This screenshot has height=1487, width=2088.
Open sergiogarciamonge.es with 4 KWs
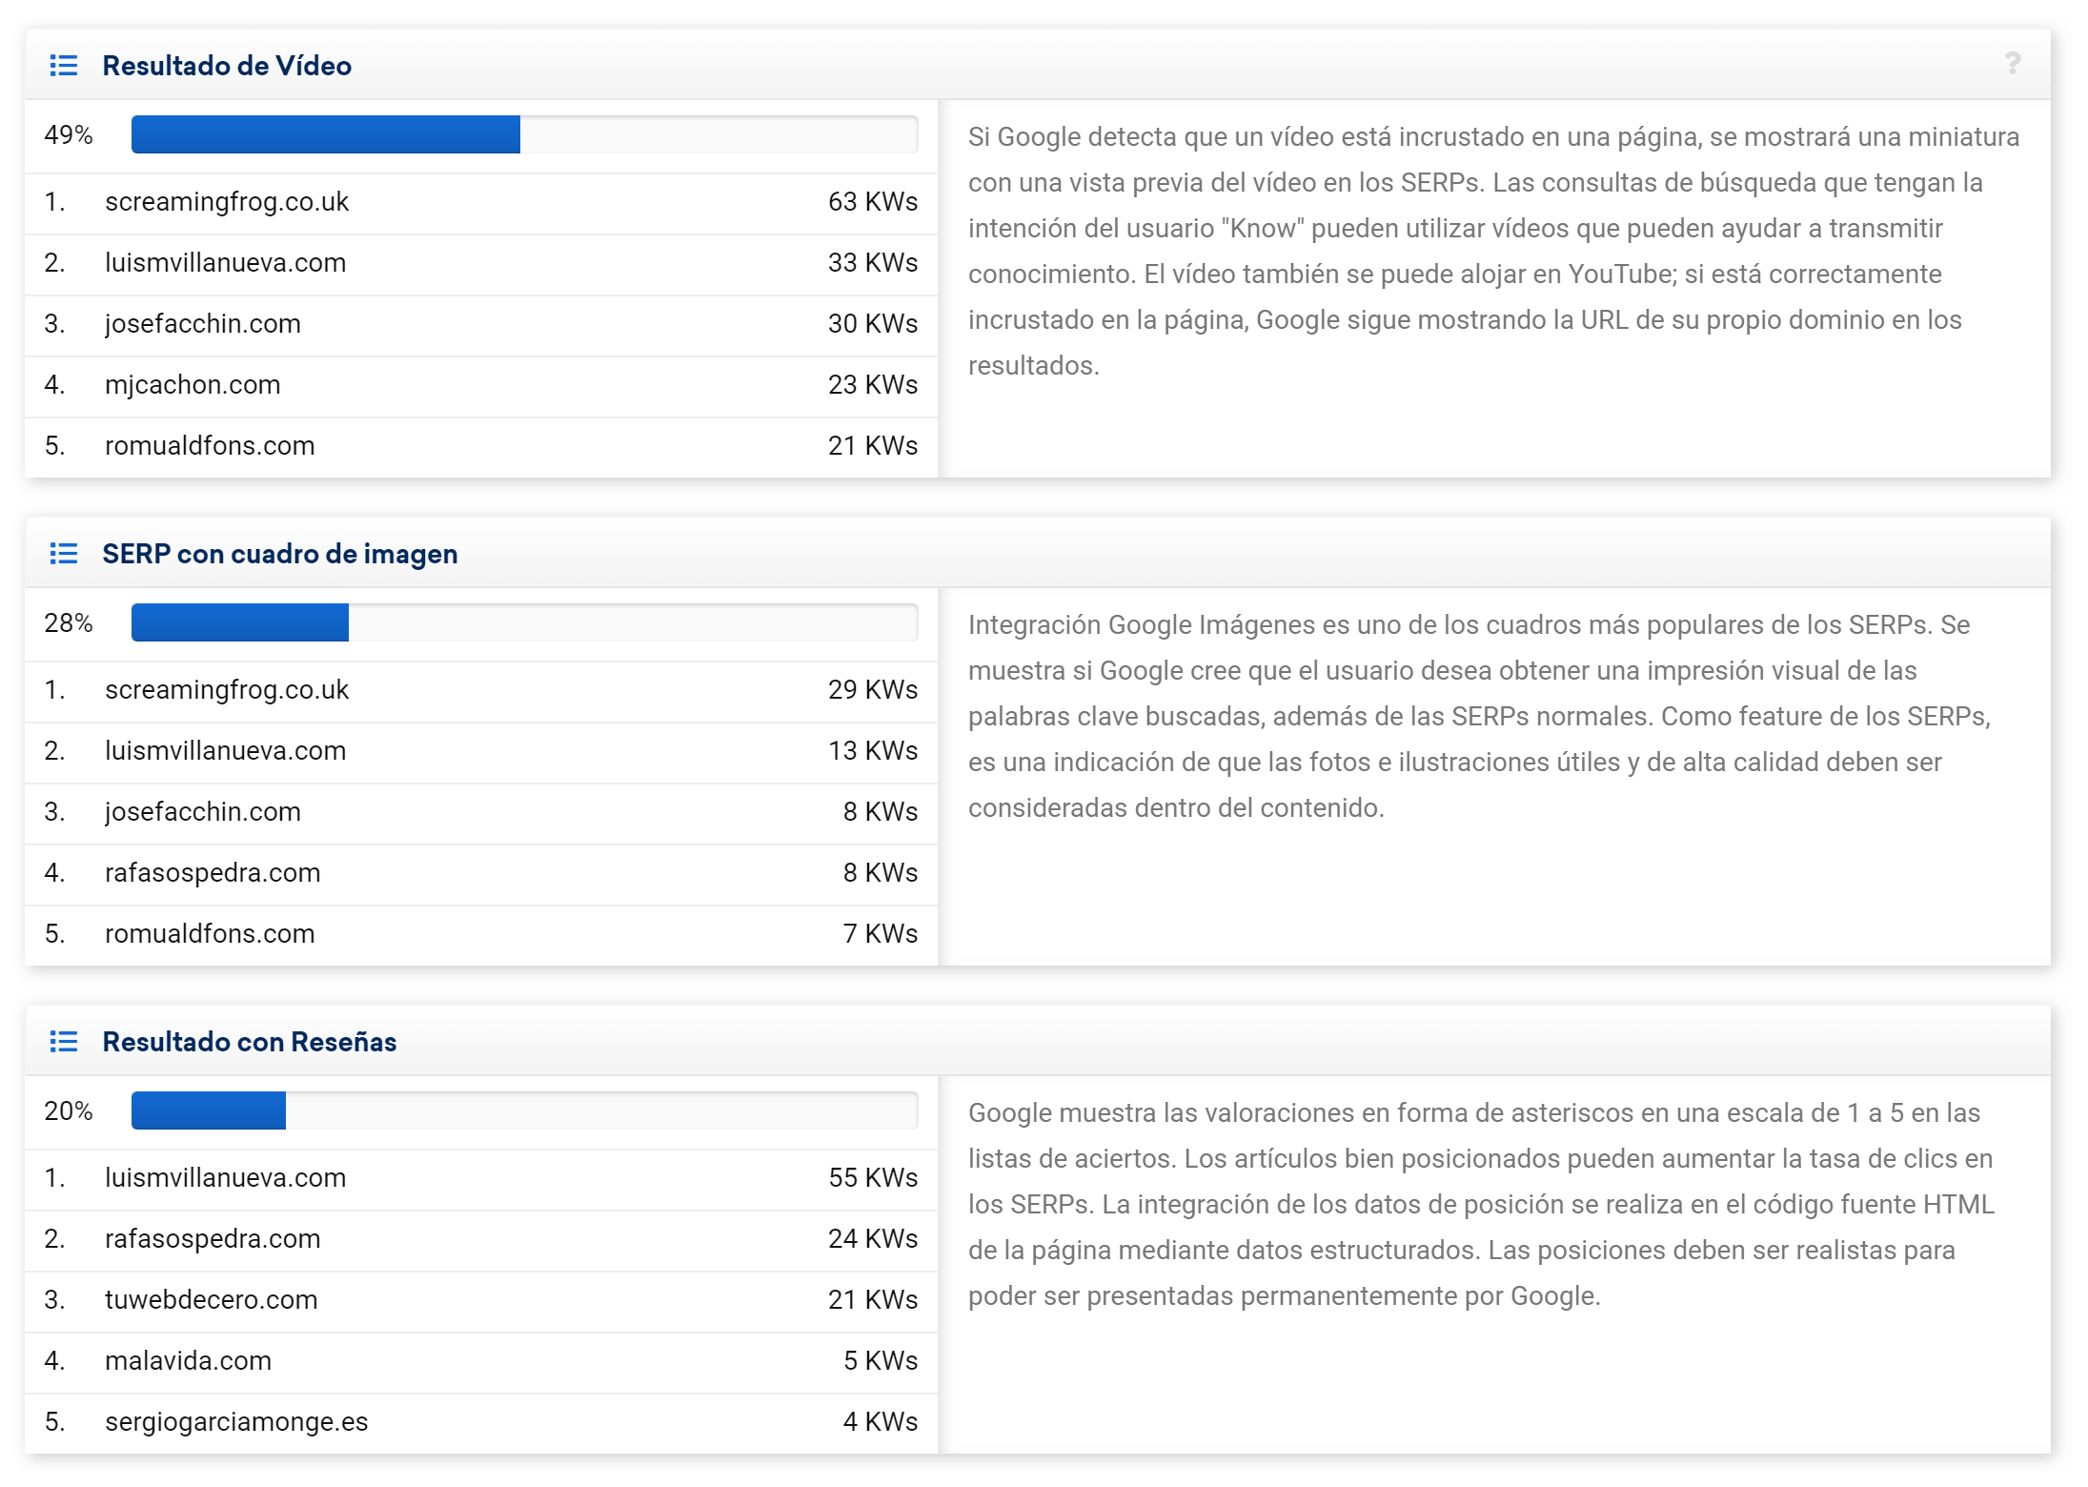236,1422
